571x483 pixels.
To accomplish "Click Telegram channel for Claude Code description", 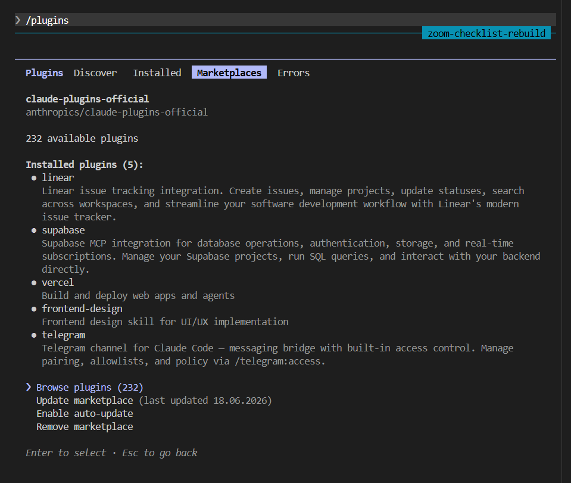I will [277, 355].
